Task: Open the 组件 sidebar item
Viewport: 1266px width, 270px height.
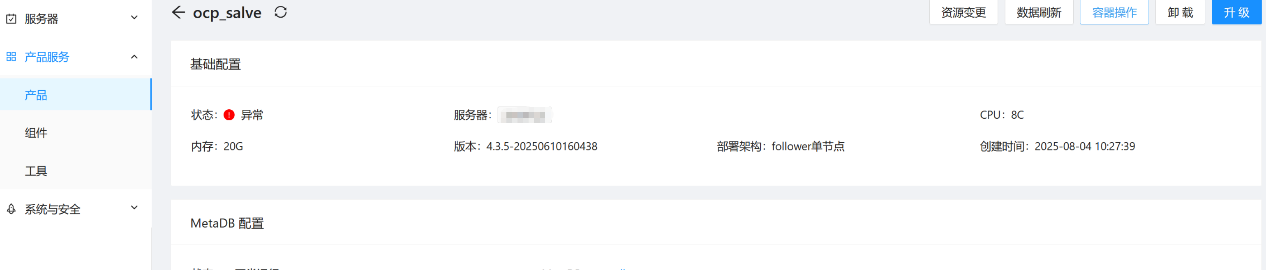Action: tap(76, 133)
